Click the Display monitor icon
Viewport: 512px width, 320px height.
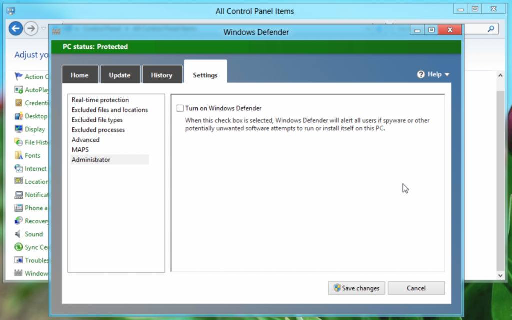pos(19,129)
